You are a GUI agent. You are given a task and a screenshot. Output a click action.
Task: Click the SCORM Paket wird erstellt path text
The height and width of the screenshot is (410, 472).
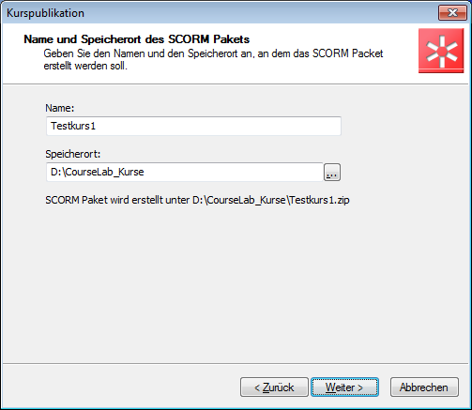(x=197, y=200)
